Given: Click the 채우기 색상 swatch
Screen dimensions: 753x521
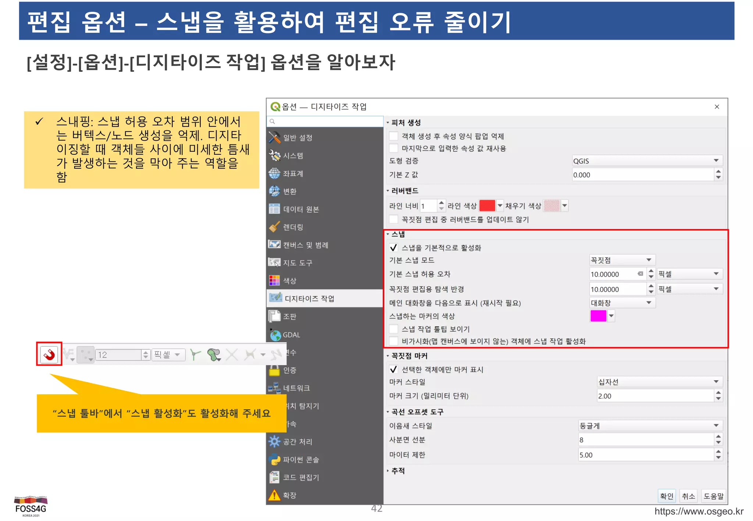Looking at the screenshot, I should click(552, 205).
